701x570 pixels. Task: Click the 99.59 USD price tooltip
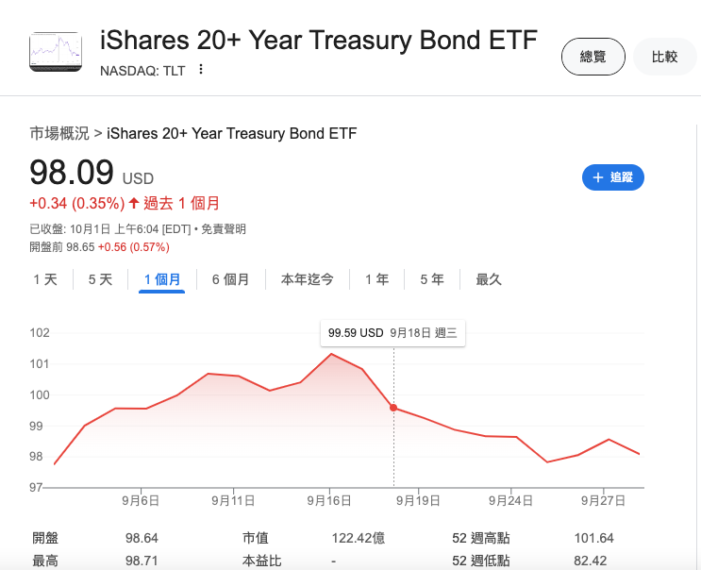tap(393, 333)
